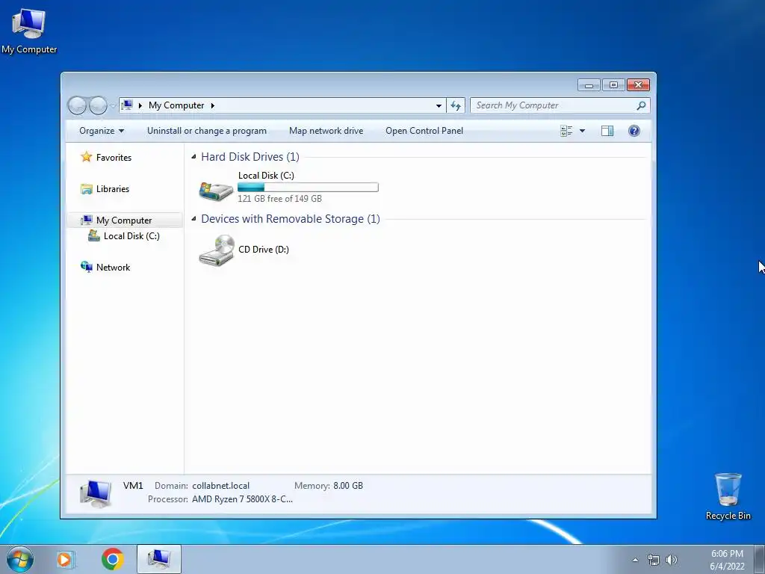Expand arrow left of My Computer breadcrumb

pyautogui.click(x=140, y=105)
